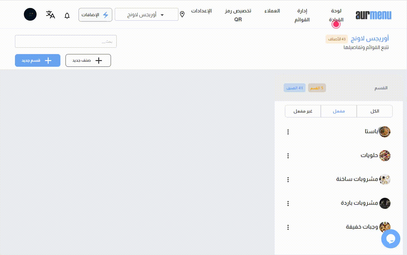The image size is (407, 255).
Task: Click the aurmenu logo
Action: click(x=373, y=15)
